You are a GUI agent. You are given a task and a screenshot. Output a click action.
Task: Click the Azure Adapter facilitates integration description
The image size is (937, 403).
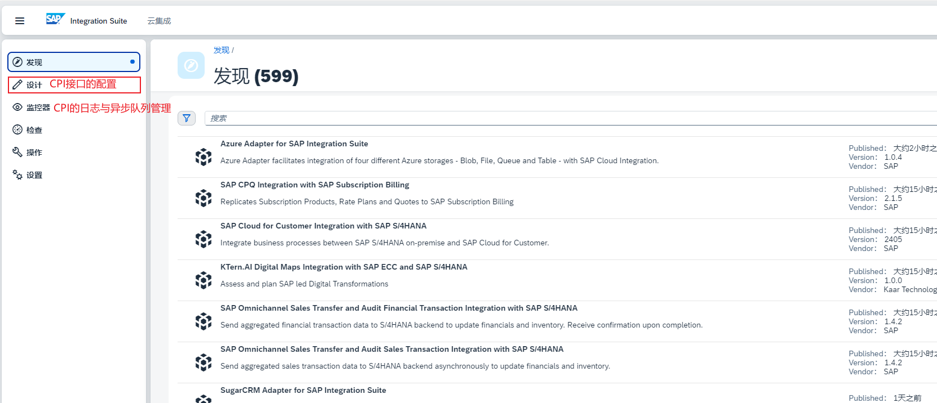[439, 161]
